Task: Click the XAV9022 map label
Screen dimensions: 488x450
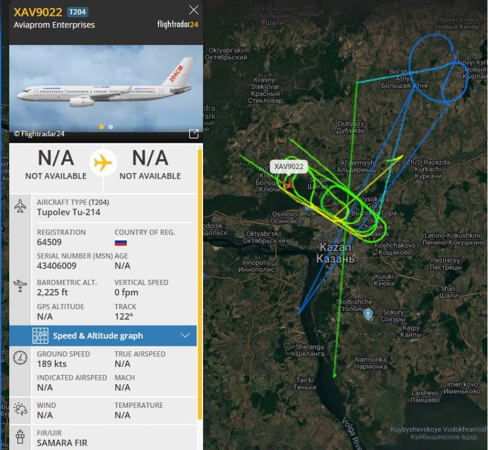Action: (x=289, y=166)
